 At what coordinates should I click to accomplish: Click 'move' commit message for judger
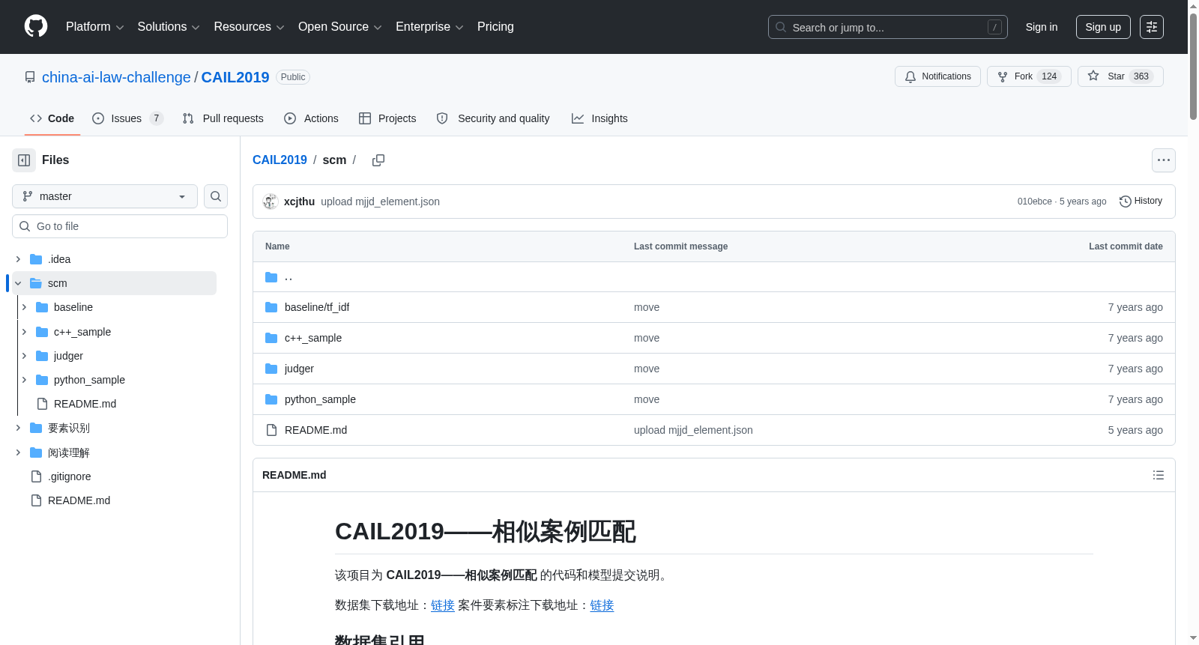click(x=647, y=369)
